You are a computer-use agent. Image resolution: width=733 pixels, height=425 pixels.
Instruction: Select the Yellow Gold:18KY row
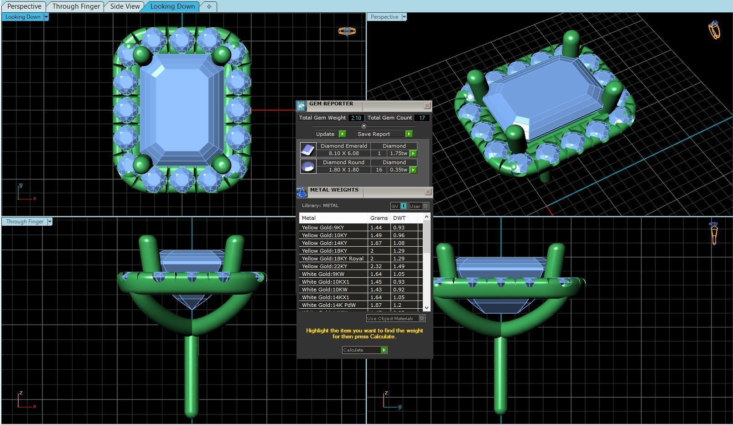(361, 251)
